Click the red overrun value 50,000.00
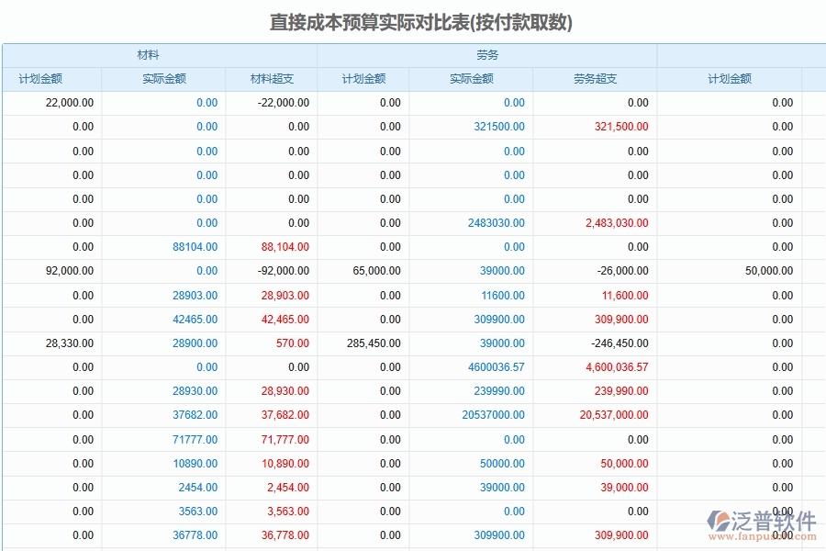Image resolution: width=826 pixels, height=551 pixels. click(x=625, y=463)
